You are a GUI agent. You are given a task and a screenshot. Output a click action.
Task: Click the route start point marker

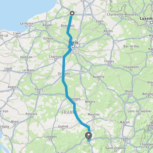point(72,13)
